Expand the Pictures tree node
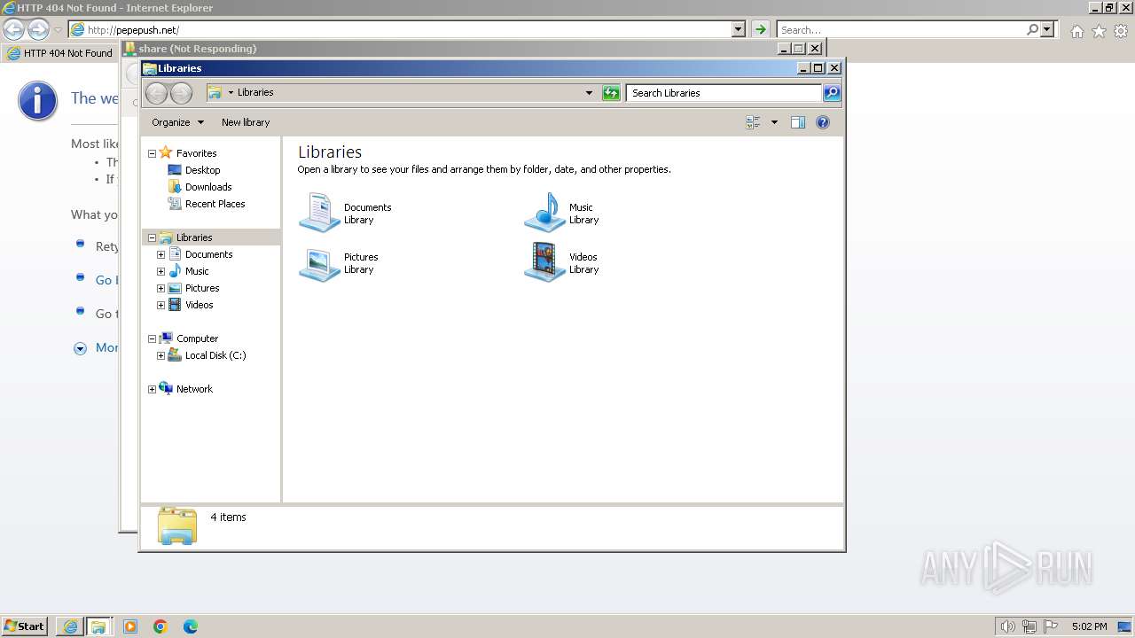This screenshot has height=638, width=1135. pyautogui.click(x=160, y=288)
